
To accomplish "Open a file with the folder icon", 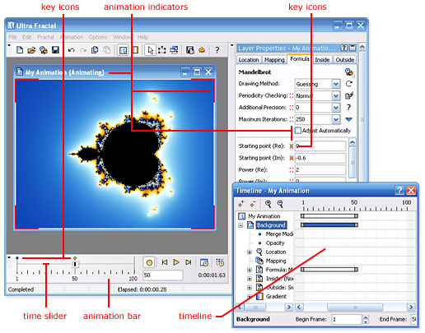I will (31, 50).
